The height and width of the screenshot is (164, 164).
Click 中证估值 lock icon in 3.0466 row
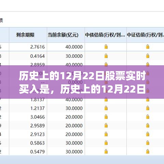tap(148, 117)
